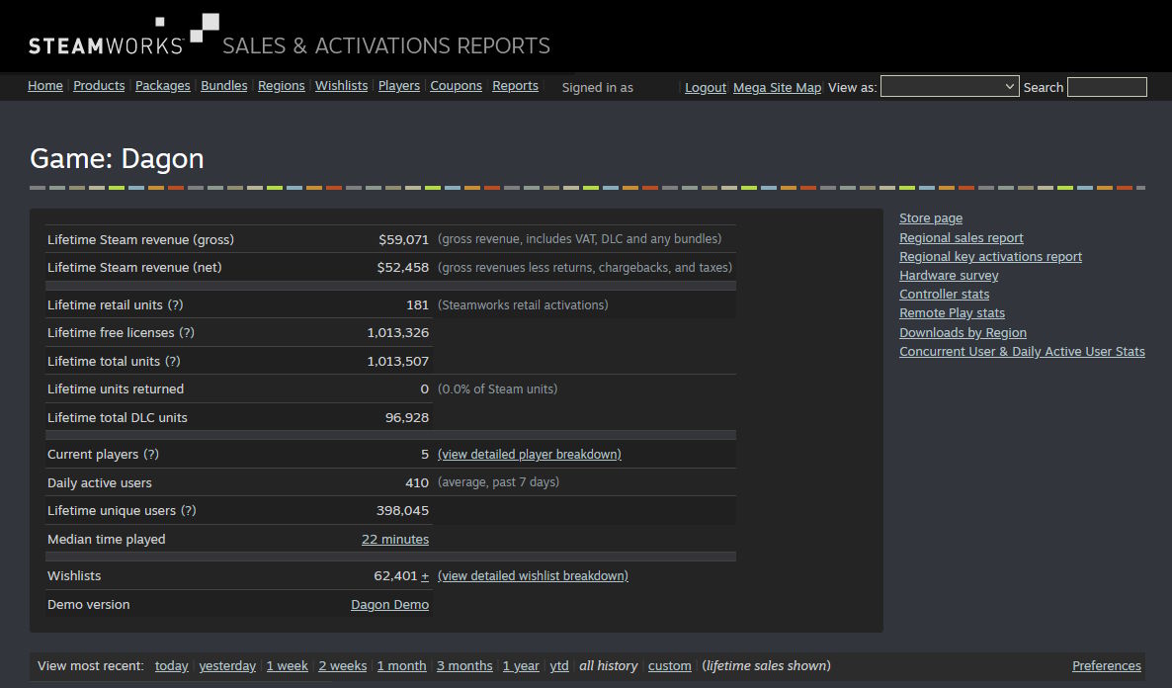
Task: Click the $52,458 net revenue value
Action: [403, 267]
